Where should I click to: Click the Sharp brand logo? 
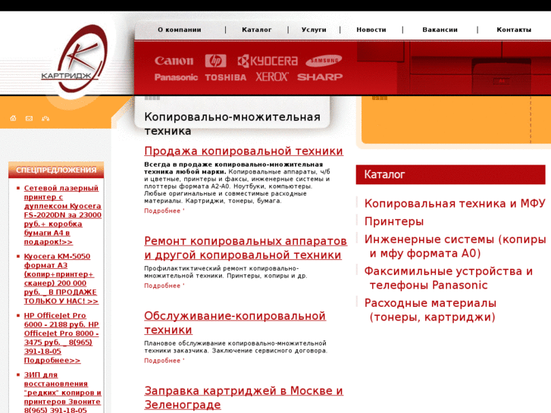tap(320, 77)
